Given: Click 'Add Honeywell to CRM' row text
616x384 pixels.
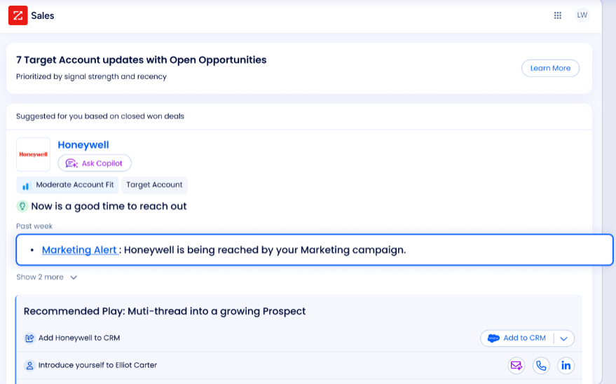Looking at the screenshot, I should click(x=79, y=338).
